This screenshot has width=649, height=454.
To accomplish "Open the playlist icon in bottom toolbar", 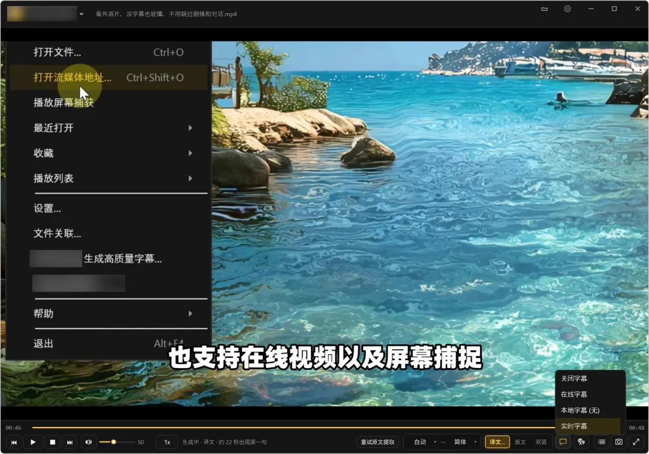I will click(x=602, y=442).
